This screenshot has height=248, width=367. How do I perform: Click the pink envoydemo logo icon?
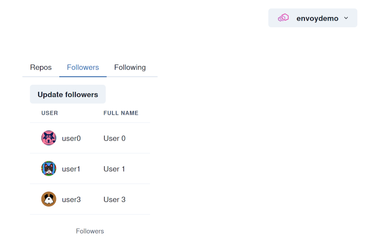pyautogui.click(x=283, y=18)
